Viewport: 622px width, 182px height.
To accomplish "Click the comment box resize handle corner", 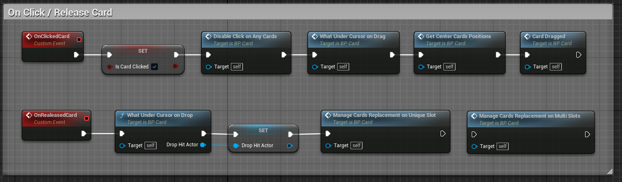I will (610, 171).
